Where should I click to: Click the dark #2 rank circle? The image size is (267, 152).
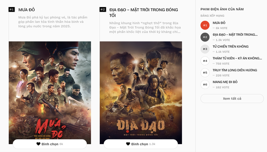tap(205, 37)
